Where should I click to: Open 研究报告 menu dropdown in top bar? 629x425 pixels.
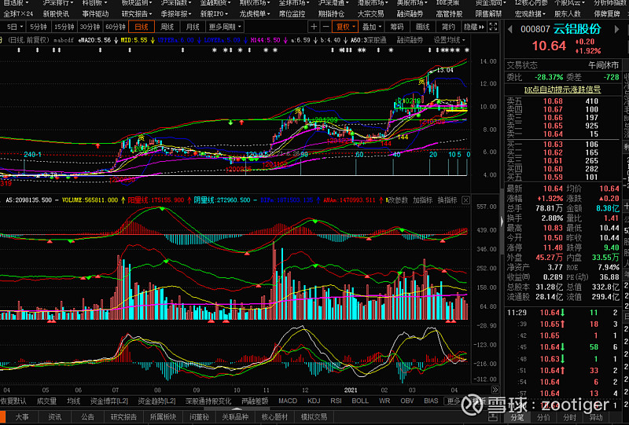[138, 13]
